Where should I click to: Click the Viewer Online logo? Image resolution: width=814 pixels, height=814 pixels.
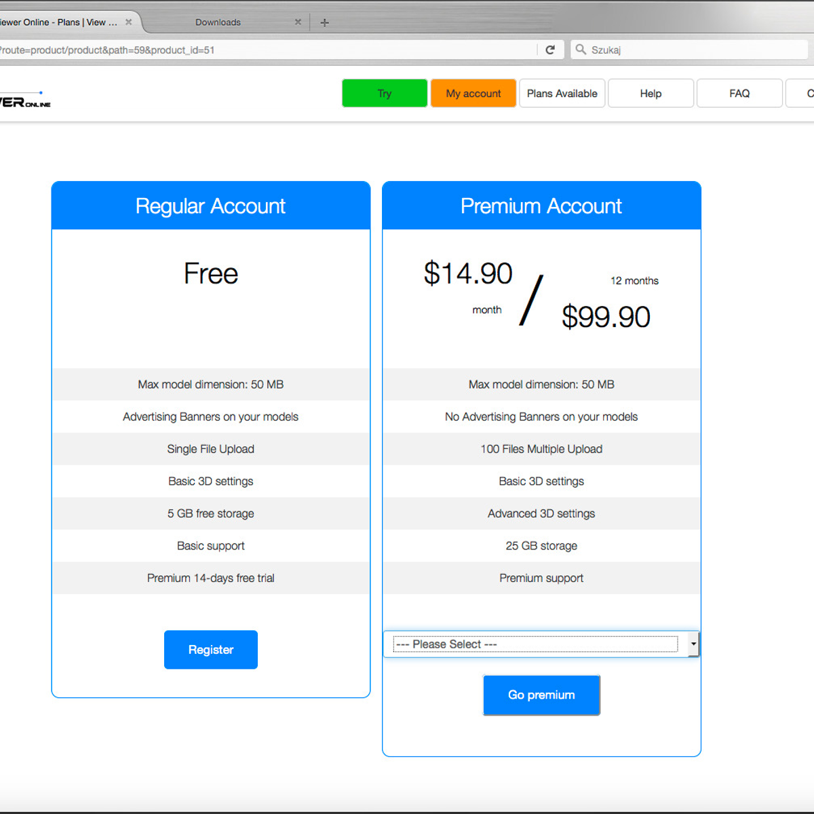25,100
